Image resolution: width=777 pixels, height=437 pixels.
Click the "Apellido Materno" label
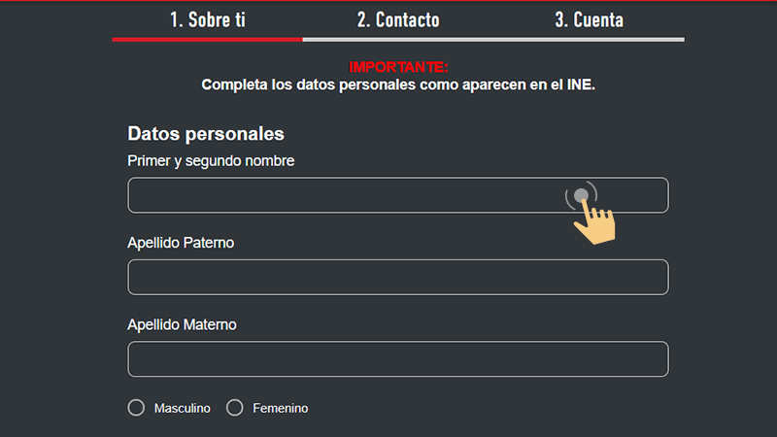click(182, 324)
